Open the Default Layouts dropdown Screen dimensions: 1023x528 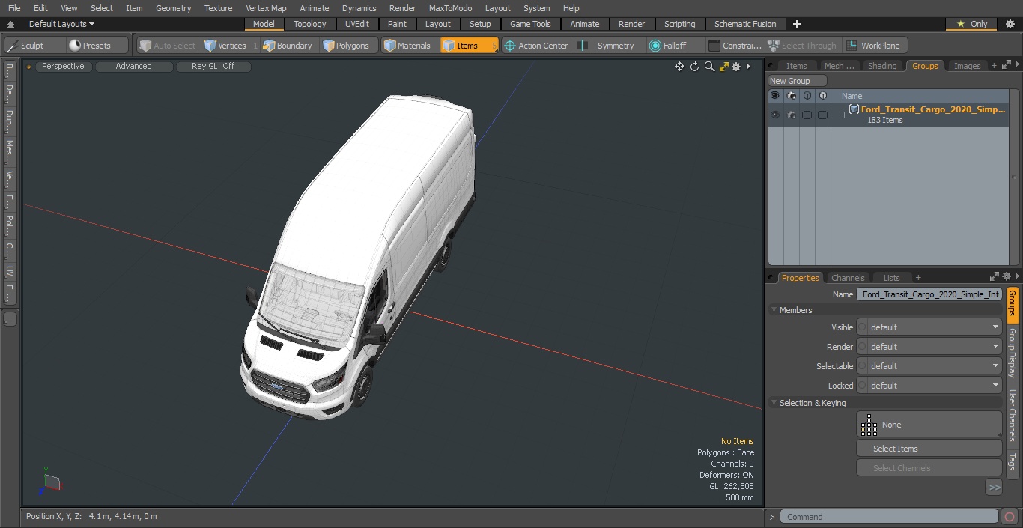(61, 24)
